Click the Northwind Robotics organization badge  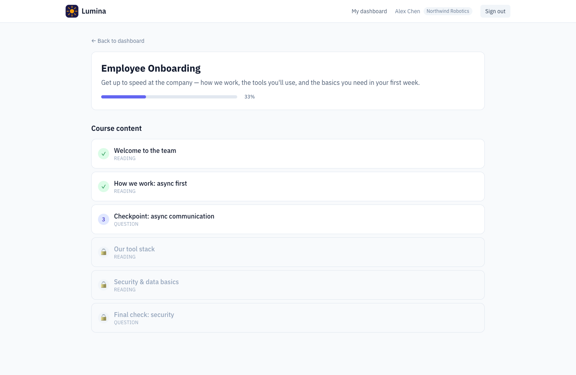coord(448,11)
